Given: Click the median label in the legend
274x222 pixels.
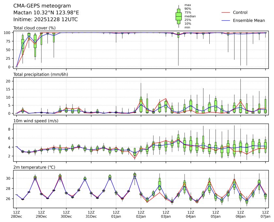Looking at the screenshot, I should (190, 16).
